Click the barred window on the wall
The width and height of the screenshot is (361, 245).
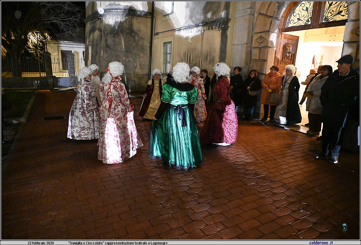pos(167,54)
